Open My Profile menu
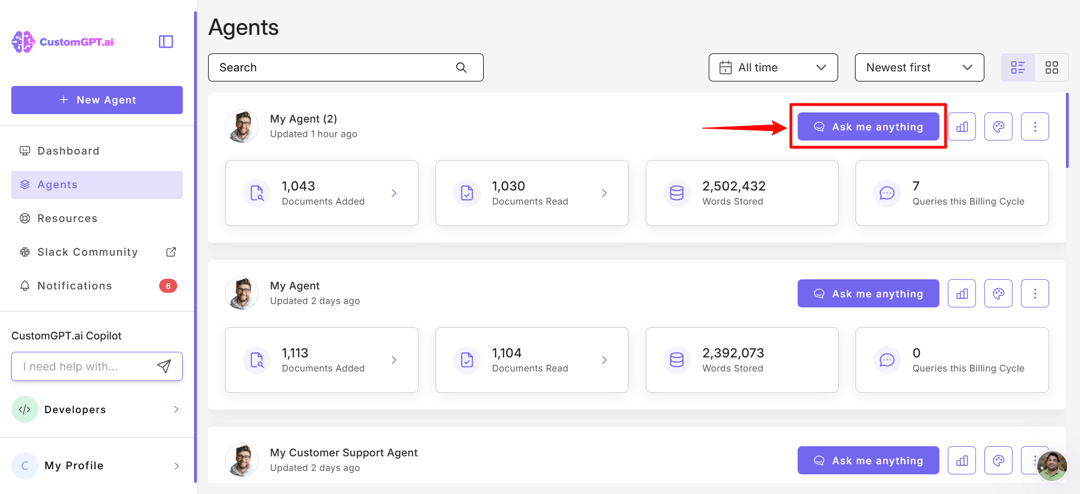Image resolution: width=1080 pixels, height=494 pixels. coord(97,466)
